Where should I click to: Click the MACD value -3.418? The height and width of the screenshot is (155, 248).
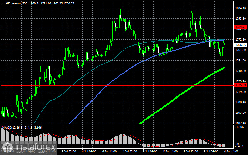point(29,127)
